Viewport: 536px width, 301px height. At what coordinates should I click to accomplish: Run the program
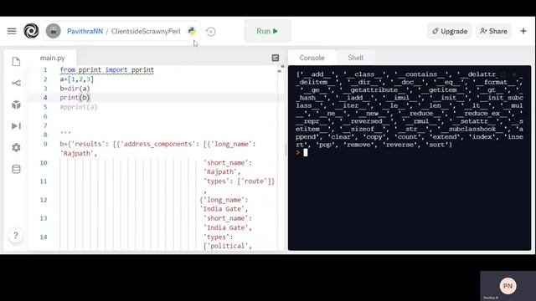[x=267, y=31]
